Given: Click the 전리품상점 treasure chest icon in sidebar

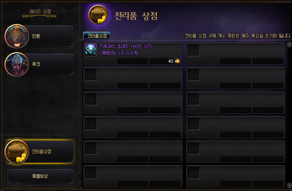Looking at the screenshot, I should 17,152.
